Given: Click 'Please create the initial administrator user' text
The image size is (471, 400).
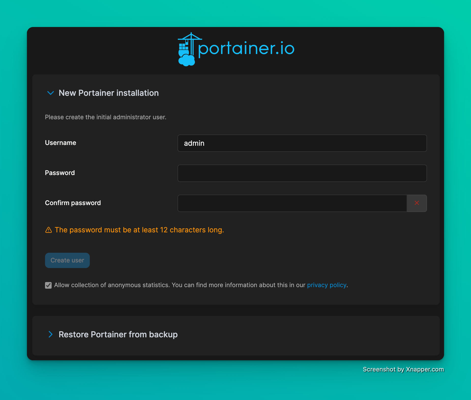Looking at the screenshot, I should [106, 117].
